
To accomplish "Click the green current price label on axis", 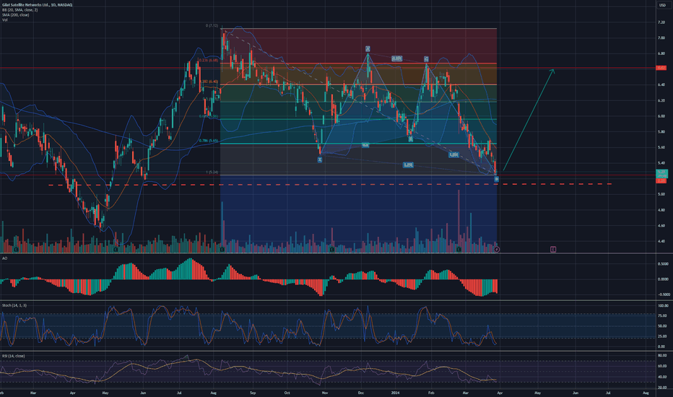I will [661, 174].
